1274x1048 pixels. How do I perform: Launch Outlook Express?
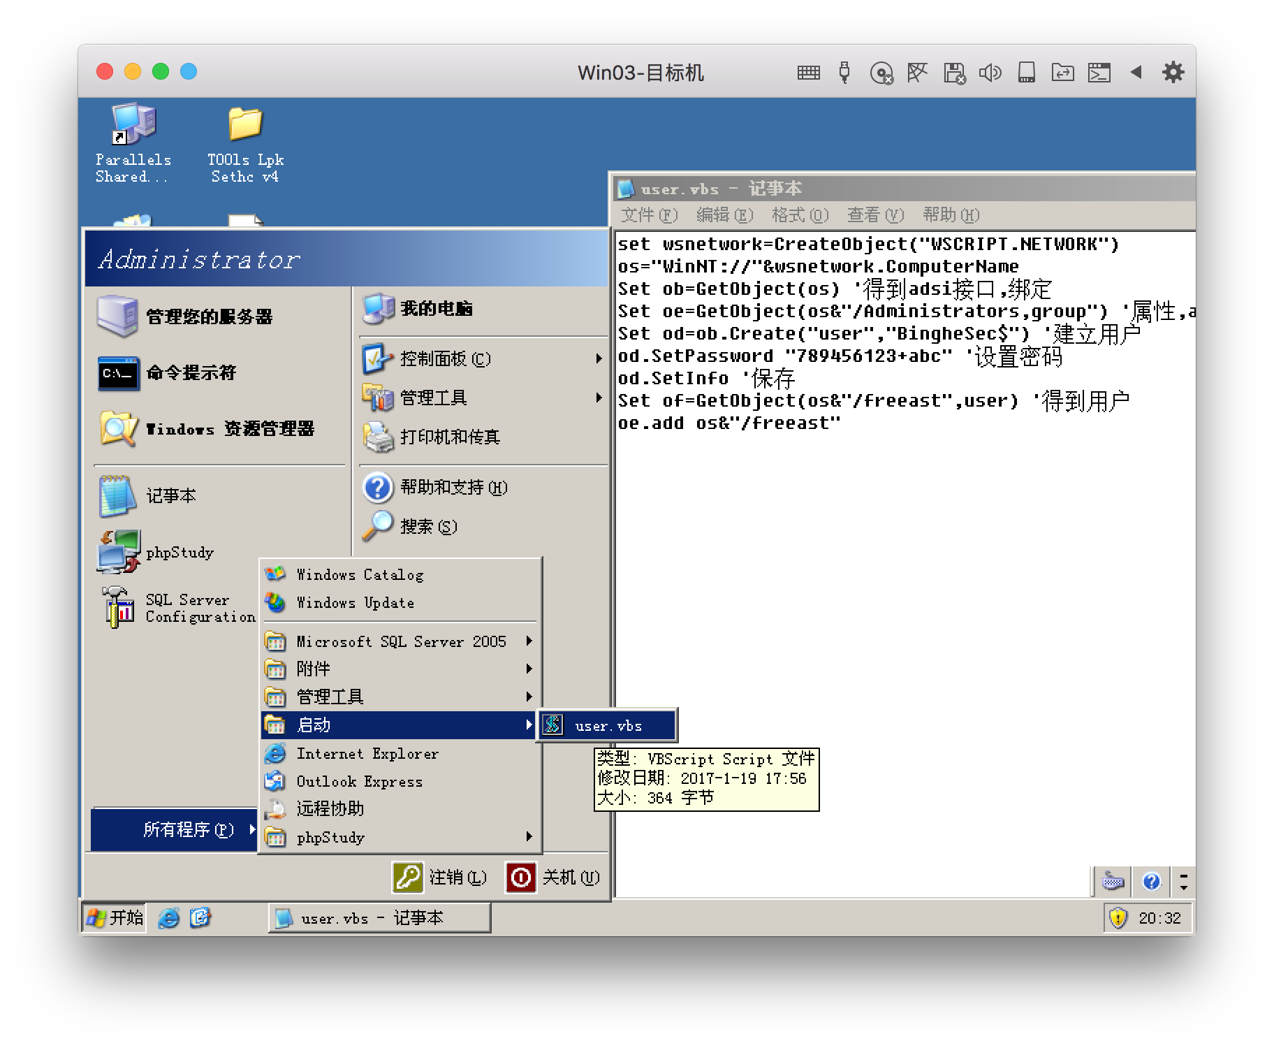click(400, 781)
